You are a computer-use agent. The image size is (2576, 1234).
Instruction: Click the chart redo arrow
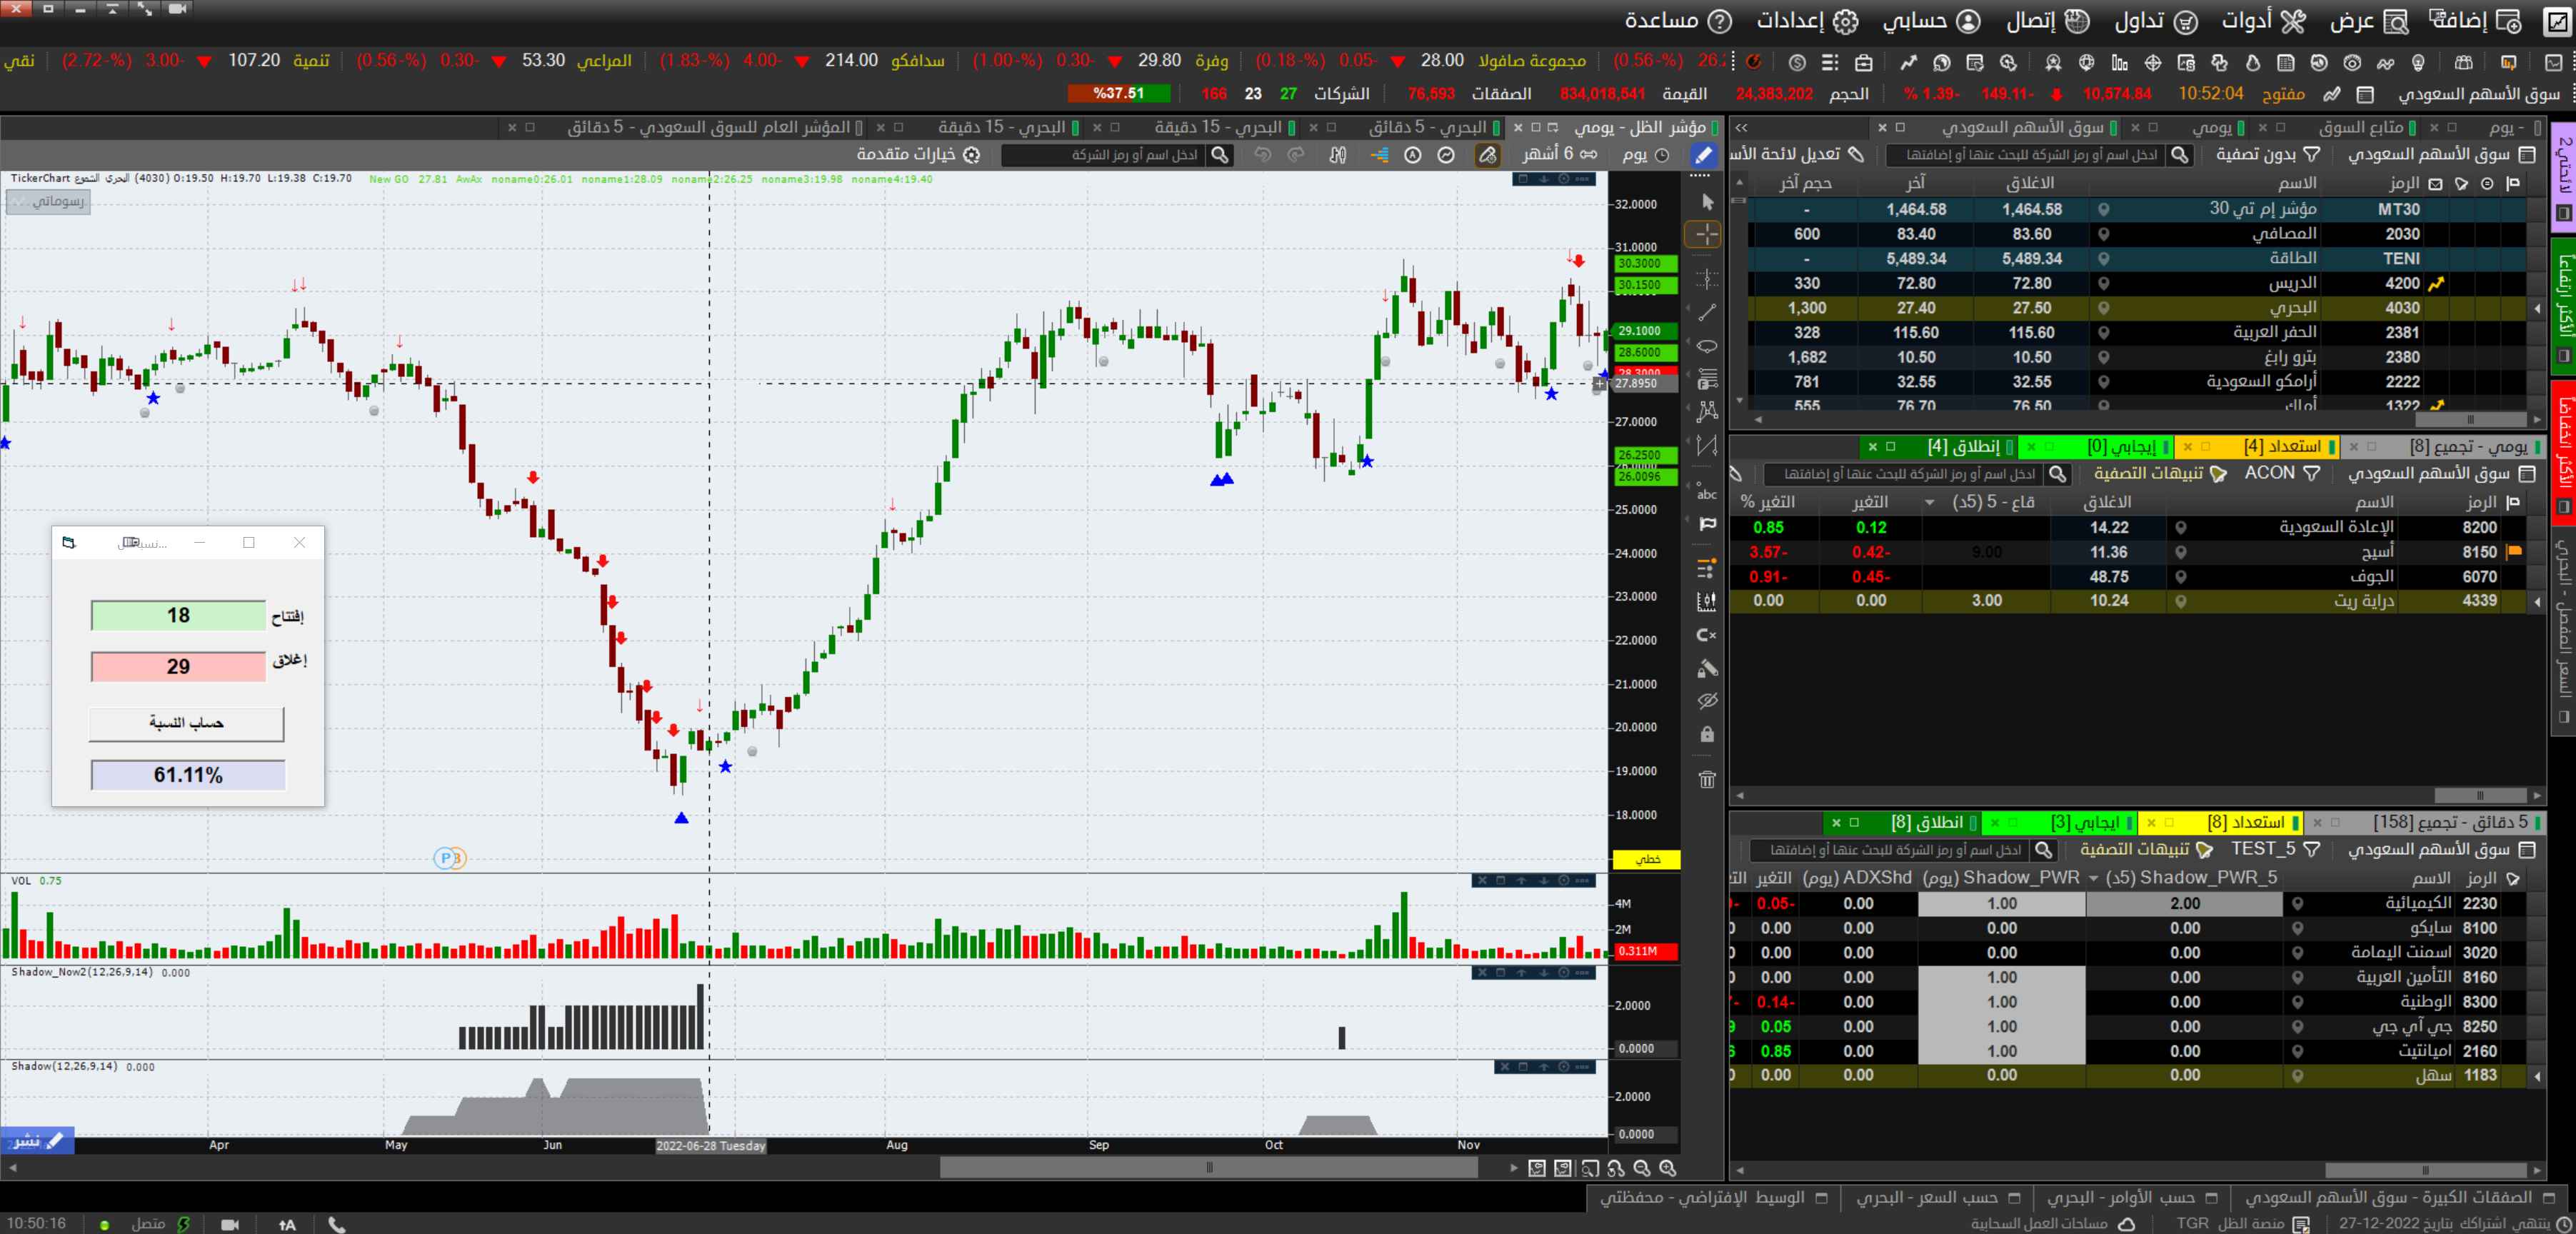pyautogui.click(x=1296, y=155)
